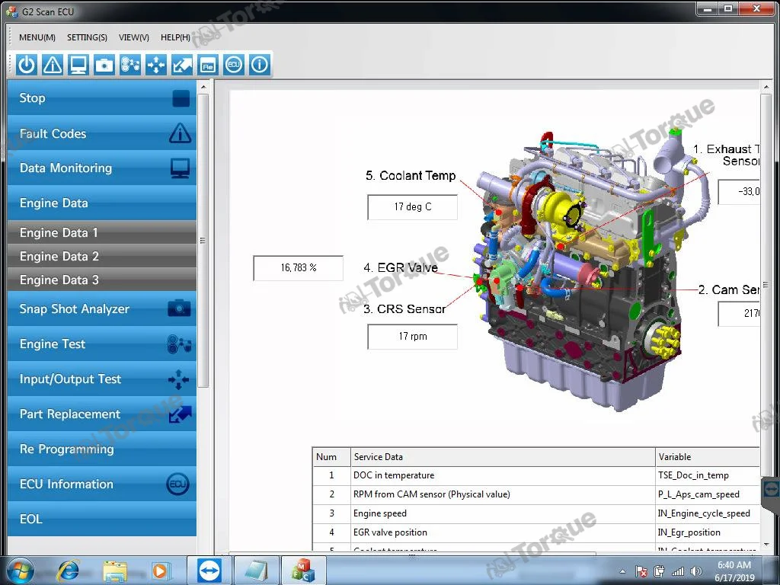This screenshot has width=780, height=585.
Task: Open the HELP(H) menu
Action: pos(175,37)
